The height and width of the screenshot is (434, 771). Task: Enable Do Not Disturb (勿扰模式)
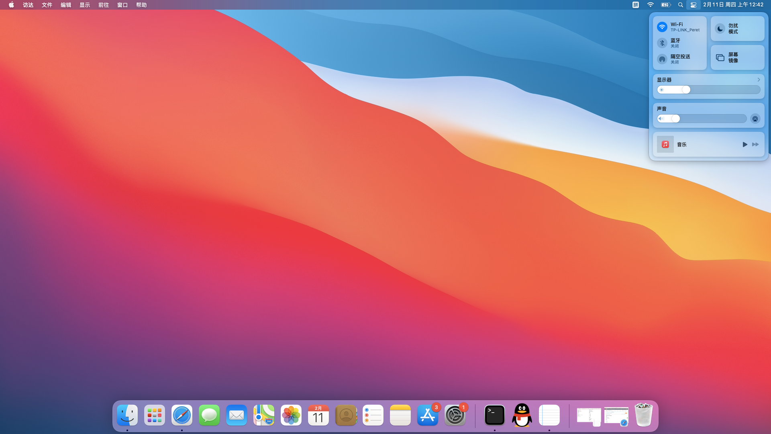(x=720, y=29)
